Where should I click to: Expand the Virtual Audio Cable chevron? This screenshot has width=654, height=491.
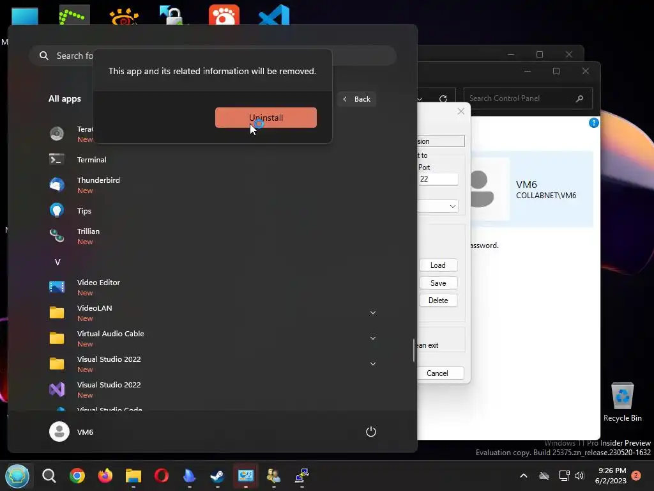(x=373, y=338)
